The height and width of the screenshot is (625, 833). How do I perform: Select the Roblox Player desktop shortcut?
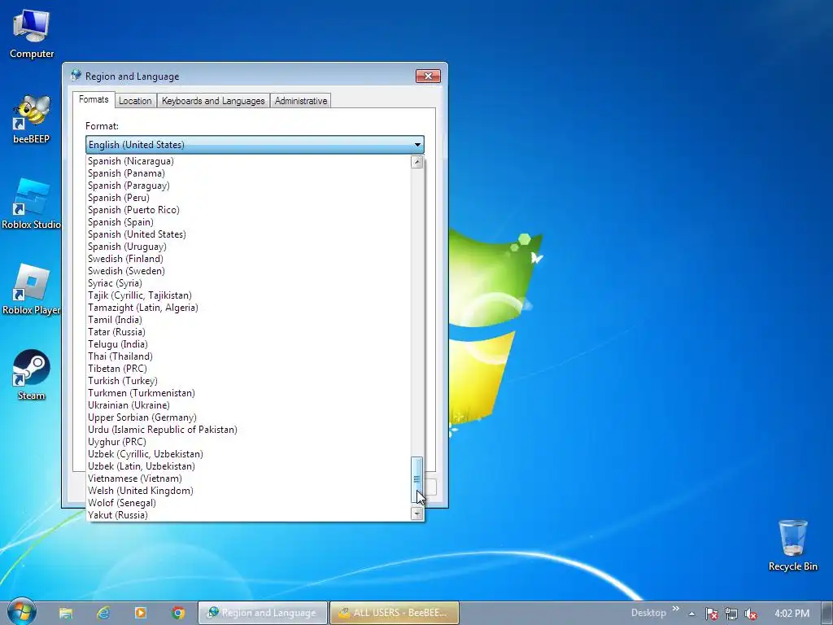point(32,291)
